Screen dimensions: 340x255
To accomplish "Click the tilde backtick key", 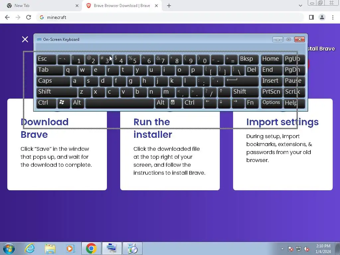I will (x=63, y=59).
